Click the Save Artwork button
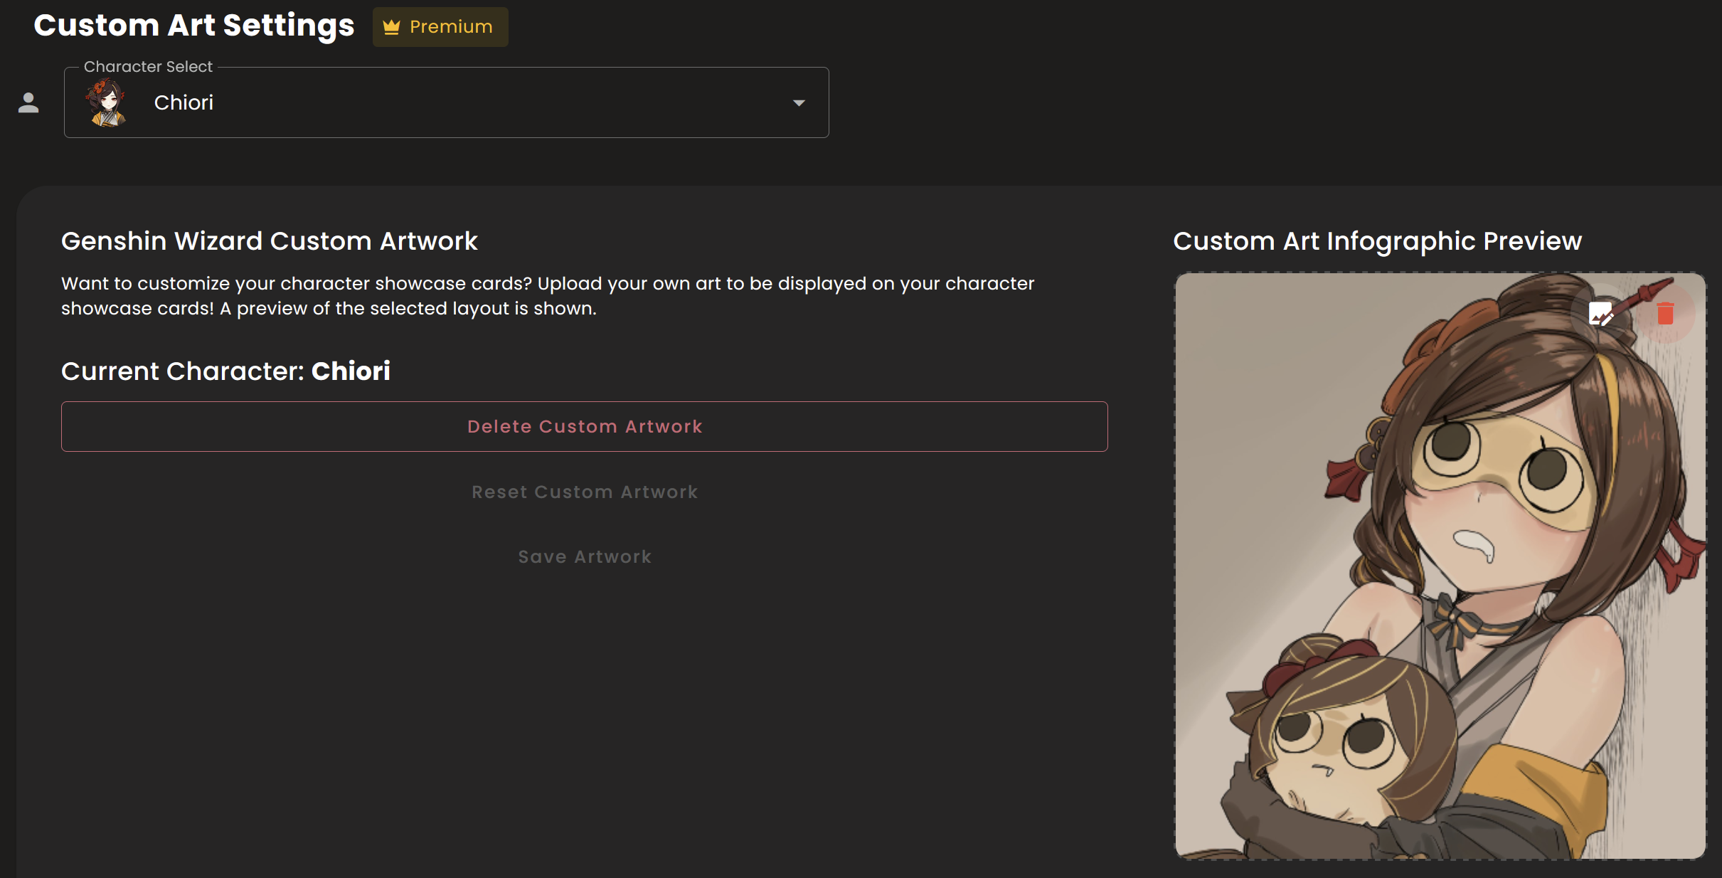 (585, 557)
